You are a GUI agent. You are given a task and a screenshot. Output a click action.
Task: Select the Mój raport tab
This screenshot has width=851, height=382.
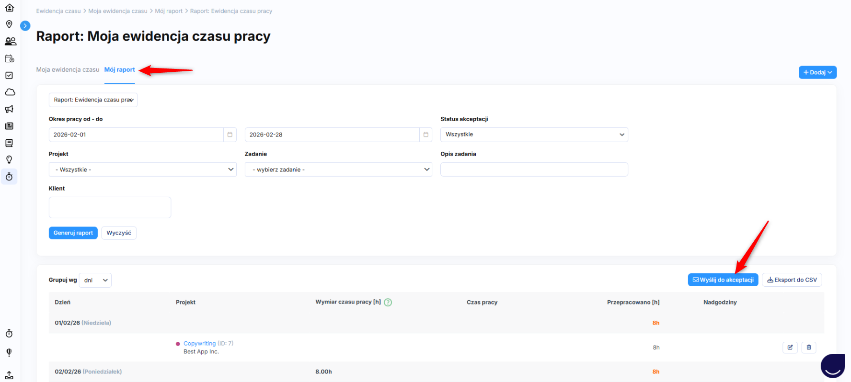(119, 70)
